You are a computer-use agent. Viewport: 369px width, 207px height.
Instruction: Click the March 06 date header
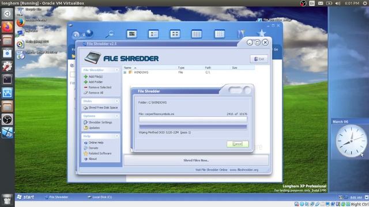pyautogui.click(x=340, y=121)
